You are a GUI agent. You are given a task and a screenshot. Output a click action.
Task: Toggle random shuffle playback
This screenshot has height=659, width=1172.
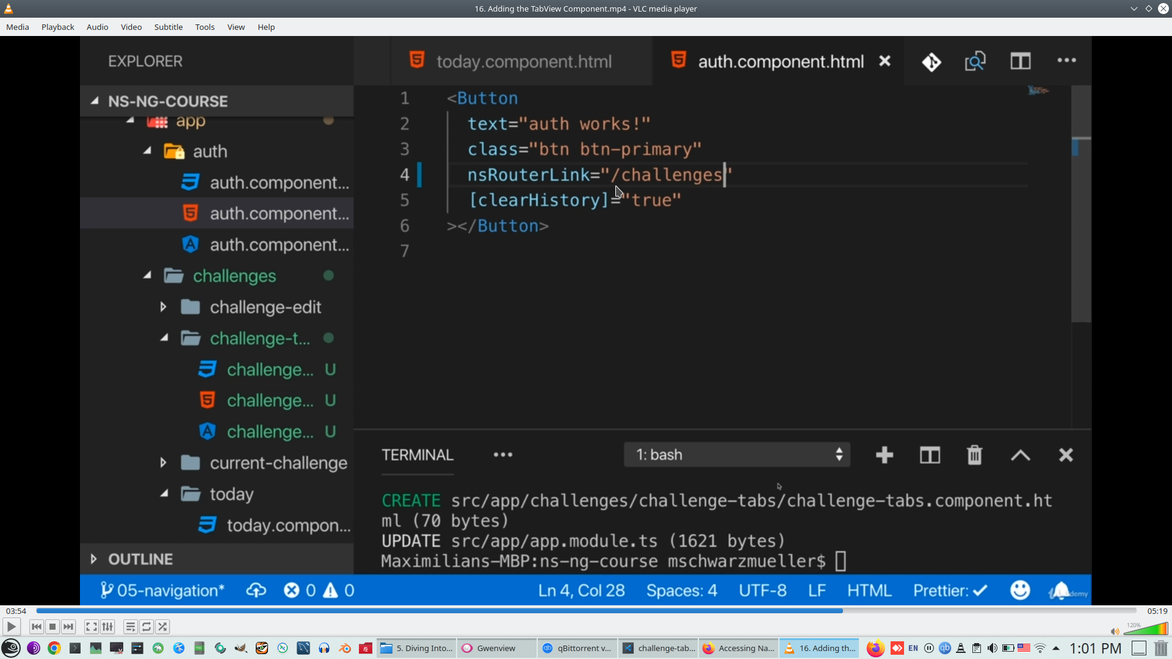162,627
